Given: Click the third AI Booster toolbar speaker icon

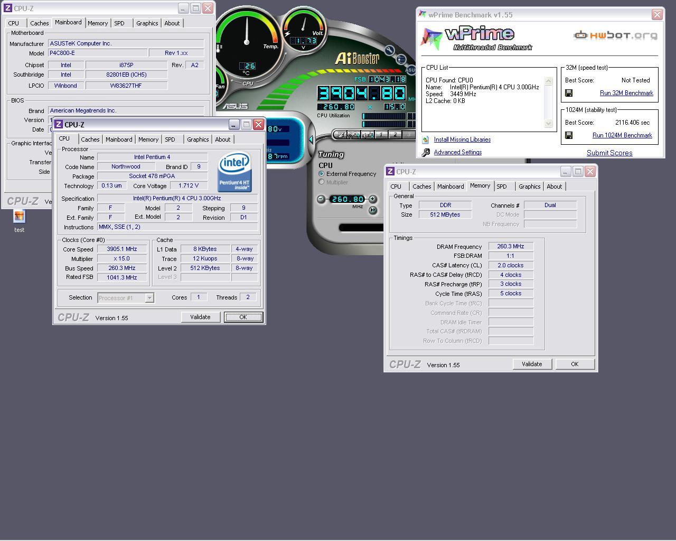Looking at the screenshot, I should (x=368, y=135).
